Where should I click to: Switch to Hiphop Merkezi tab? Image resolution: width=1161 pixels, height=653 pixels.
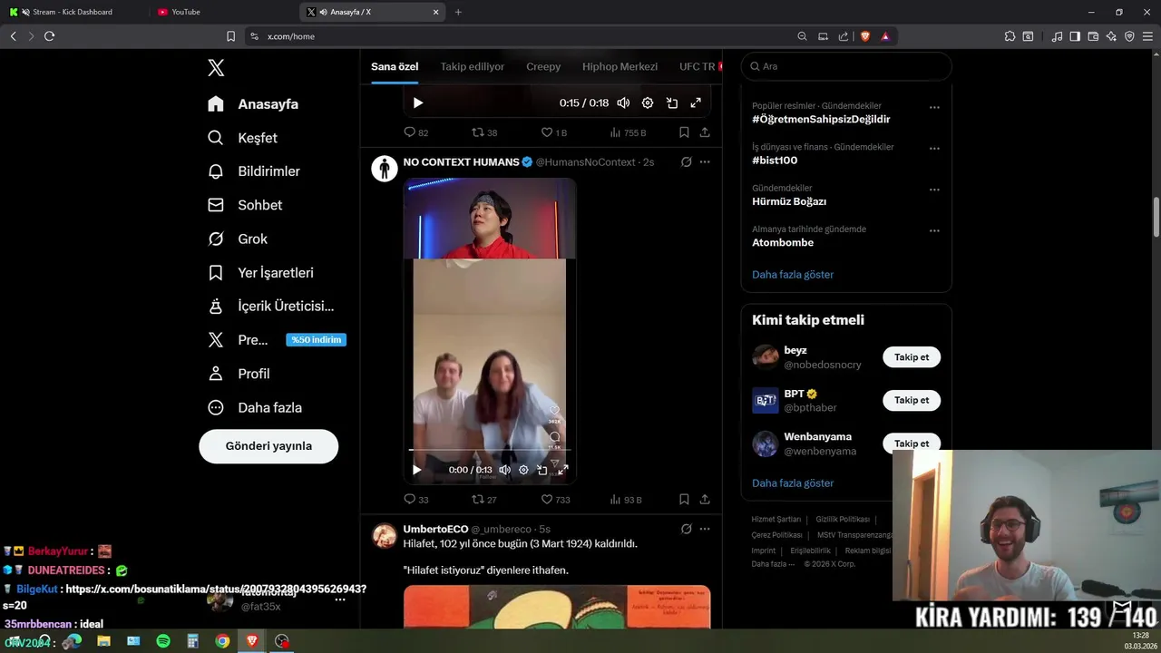620,66
